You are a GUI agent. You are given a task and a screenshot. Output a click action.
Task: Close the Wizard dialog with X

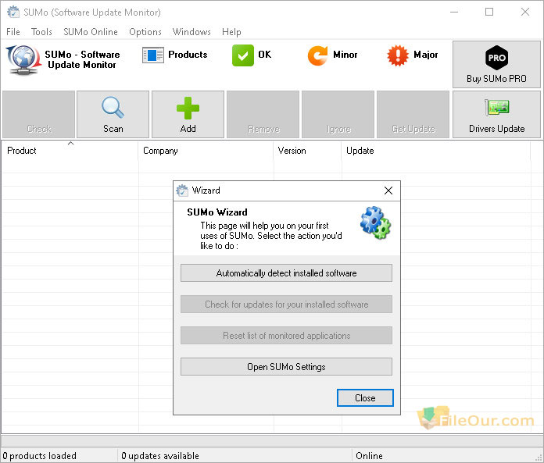click(388, 191)
